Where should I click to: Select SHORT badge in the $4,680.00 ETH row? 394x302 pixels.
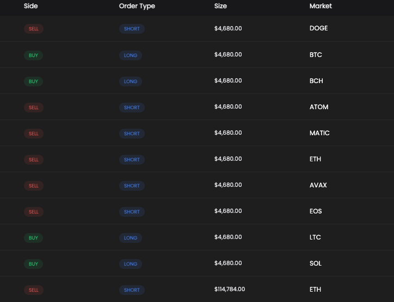(x=132, y=160)
